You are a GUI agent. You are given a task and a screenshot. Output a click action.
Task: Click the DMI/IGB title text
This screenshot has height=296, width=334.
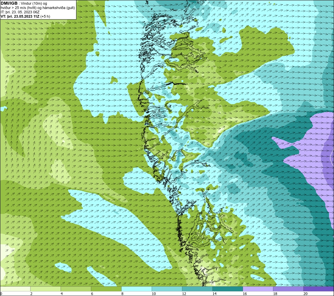pyautogui.click(x=9, y=3)
